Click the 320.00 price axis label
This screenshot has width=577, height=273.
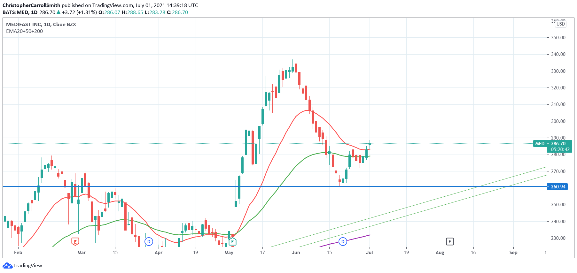click(x=558, y=88)
